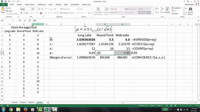Click the Cut scissors button
Image resolution: width=200 pixels, height=112 pixels.
coord(8,8)
